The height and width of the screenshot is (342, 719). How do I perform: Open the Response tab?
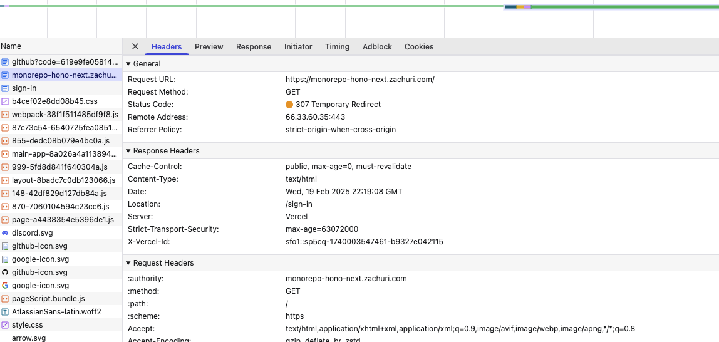[x=254, y=47]
